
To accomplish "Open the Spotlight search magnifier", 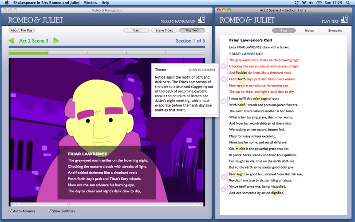I will click(x=349, y=3).
